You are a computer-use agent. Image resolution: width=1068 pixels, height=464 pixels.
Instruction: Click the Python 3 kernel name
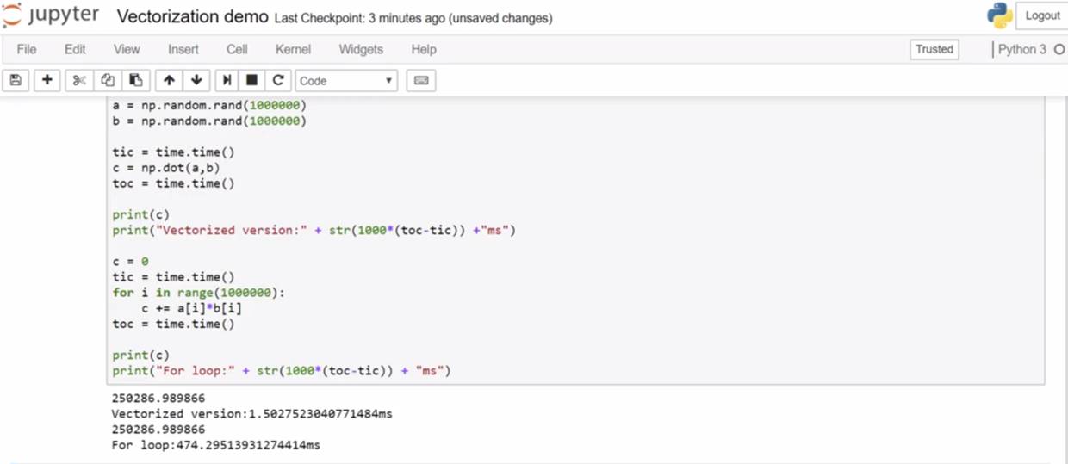click(1022, 49)
